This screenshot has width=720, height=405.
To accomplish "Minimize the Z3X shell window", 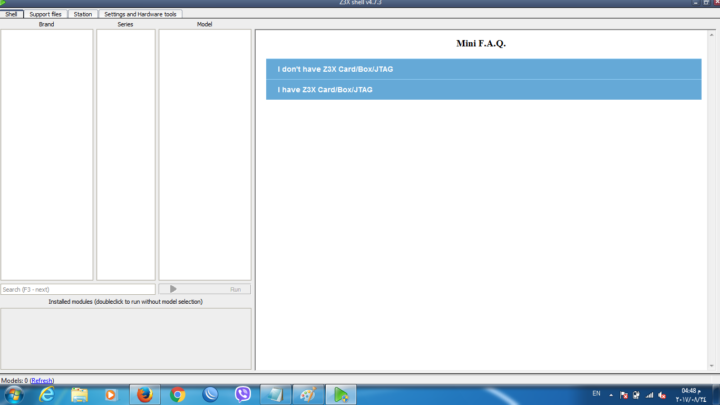I will pos(696,3).
